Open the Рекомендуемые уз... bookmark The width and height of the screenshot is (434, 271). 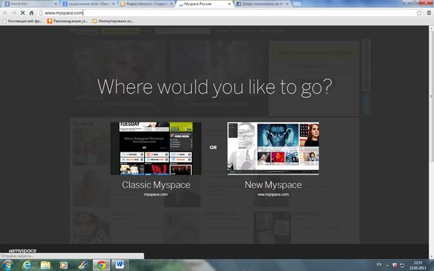[68, 21]
